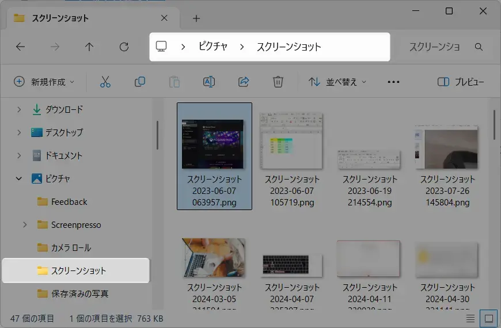Screen dimensions: 501x328
Task: Click the file list vertical scrollbar
Action: coord(494,124)
